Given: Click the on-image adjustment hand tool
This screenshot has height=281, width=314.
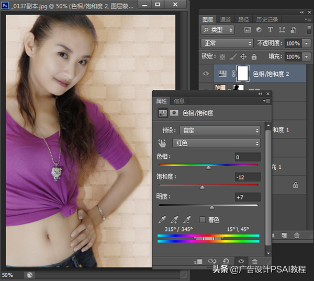Looking at the screenshot, I should click(x=162, y=143).
